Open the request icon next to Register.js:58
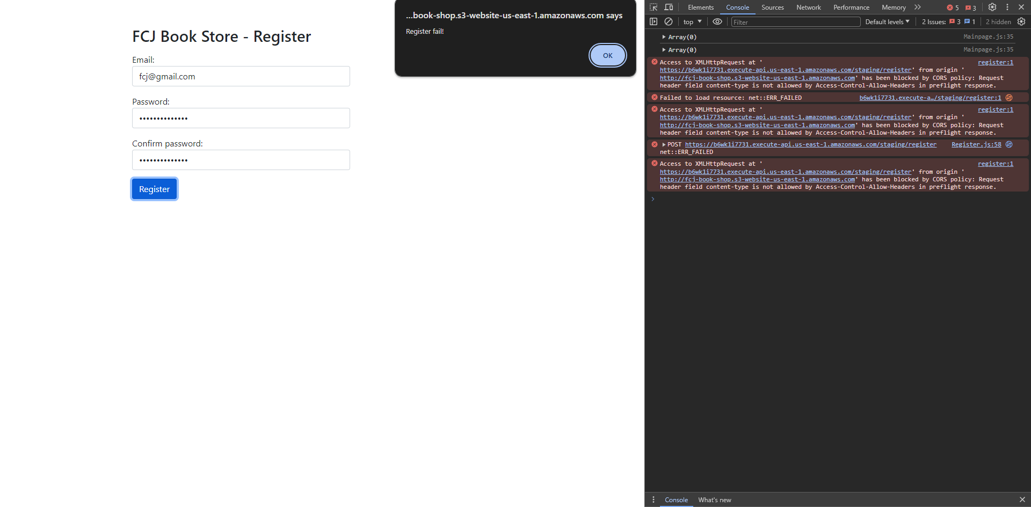The image size is (1031, 507). click(x=1009, y=144)
